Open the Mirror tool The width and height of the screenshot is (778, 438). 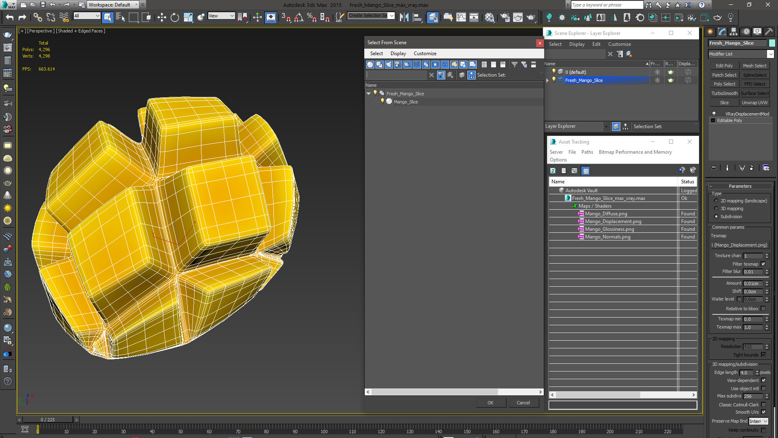click(x=404, y=17)
